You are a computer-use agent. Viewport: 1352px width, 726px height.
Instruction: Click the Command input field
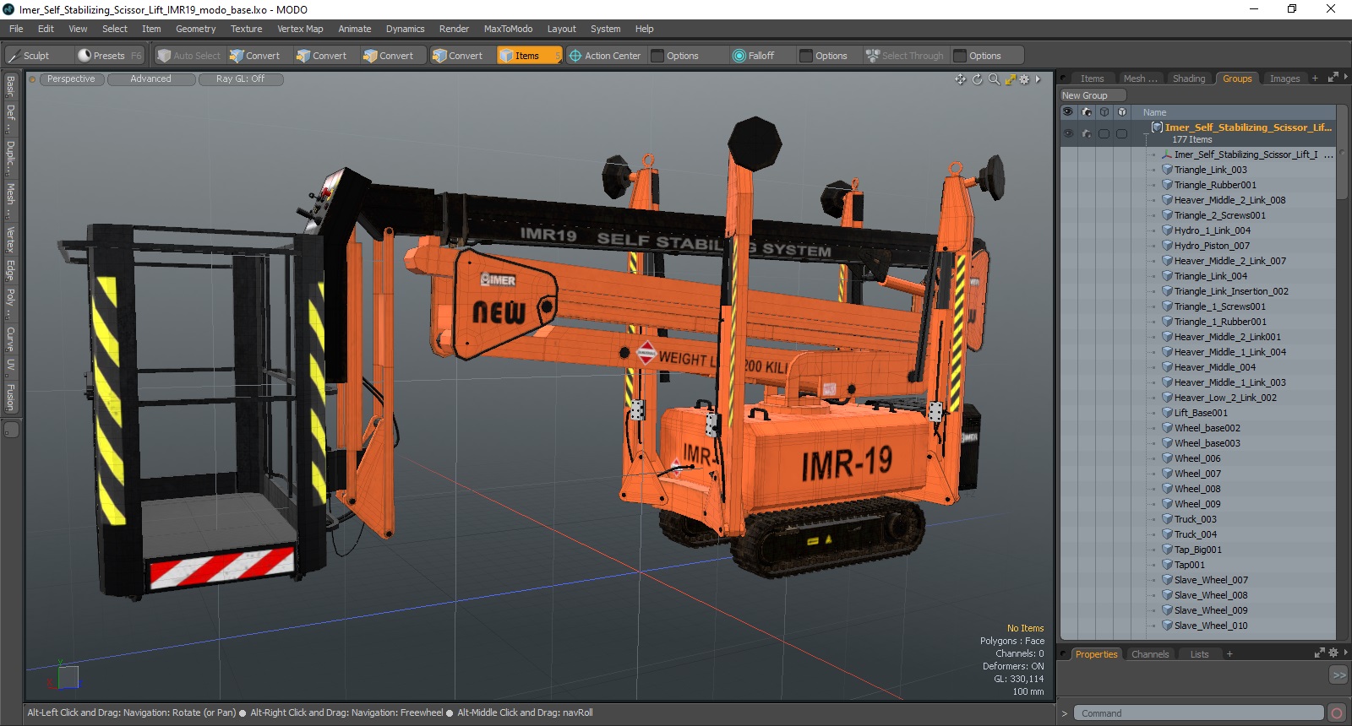1198,713
